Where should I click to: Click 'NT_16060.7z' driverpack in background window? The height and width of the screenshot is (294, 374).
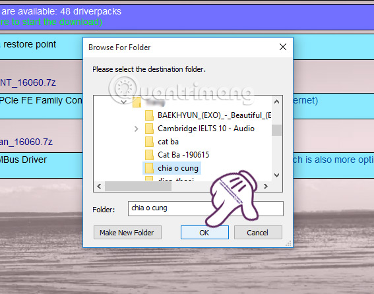[28, 83]
